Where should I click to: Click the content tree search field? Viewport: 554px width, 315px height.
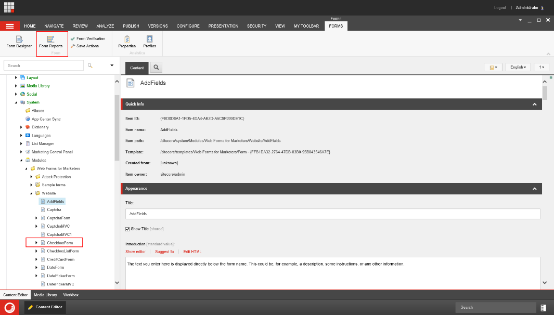[44, 65]
